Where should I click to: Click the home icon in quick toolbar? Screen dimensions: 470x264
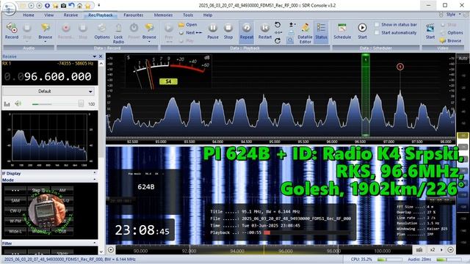[x=79, y=6]
